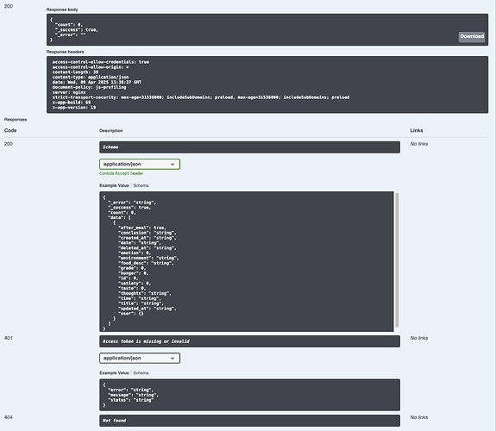Click "updated_at": "string" line
Image resolution: width=496 pixels, height=431 pixels.
(148, 309)
